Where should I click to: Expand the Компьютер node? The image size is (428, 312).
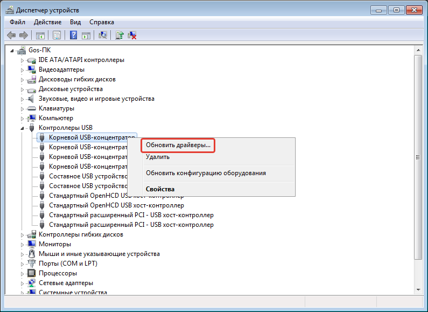pyautogui.click(x=23, y=119)
